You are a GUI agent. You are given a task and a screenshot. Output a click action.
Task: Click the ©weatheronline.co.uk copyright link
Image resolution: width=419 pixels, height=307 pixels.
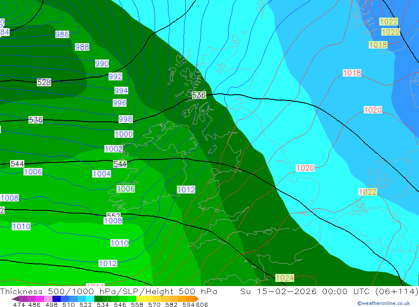click(384, 303)
